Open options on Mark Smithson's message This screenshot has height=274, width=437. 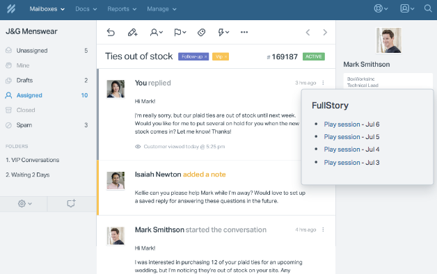click(x=323, y=229)
